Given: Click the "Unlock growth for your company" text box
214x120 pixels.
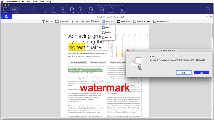Looking at the screenshot, I should tap(88, 55).
